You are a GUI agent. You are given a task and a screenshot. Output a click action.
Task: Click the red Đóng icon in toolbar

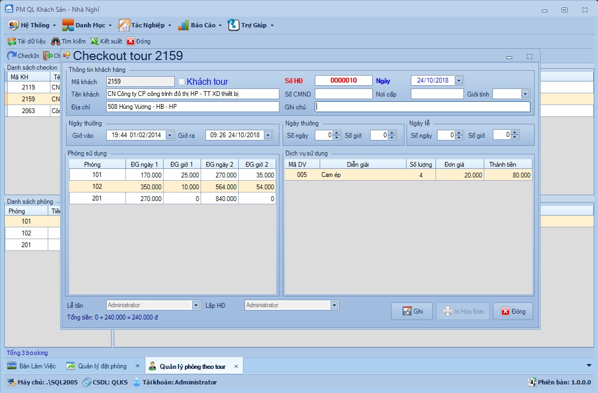click(x=130, y=41)
